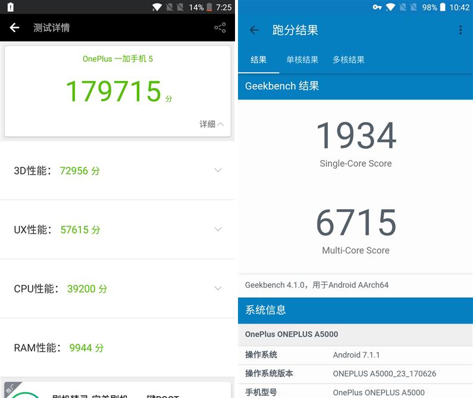Tap the single-core score 1934
Viewport: 473px width, 398px height.
tap(356, 135)
